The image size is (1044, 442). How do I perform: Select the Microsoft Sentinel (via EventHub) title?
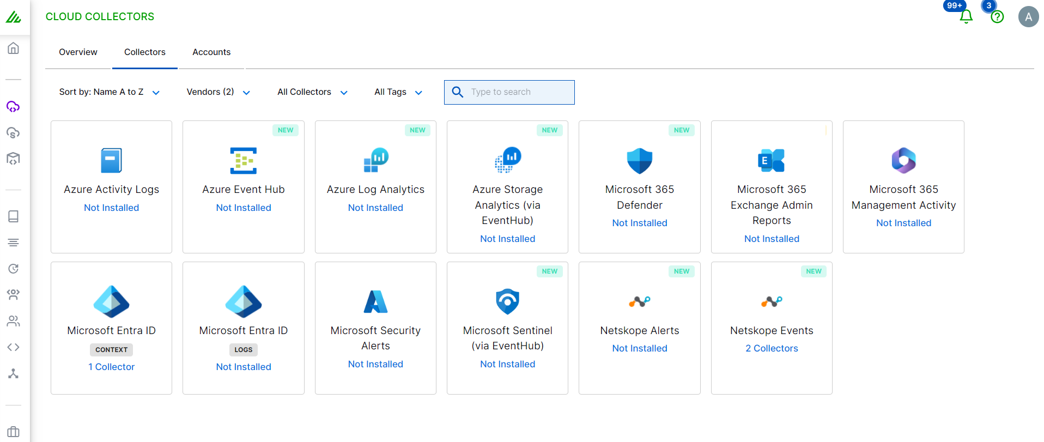pos(508,338)
